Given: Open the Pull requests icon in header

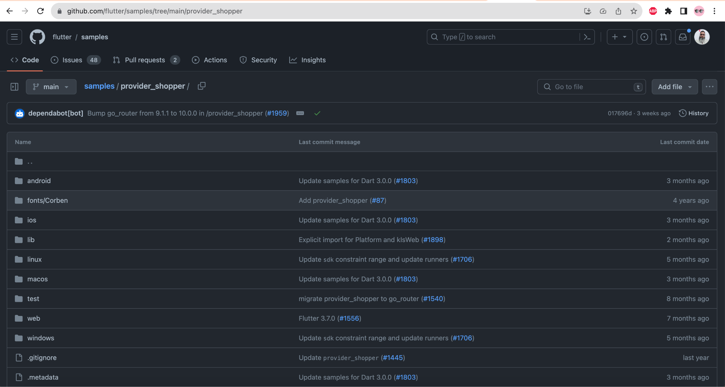Looking at the screenshot, I should click(x=663, y=37).
